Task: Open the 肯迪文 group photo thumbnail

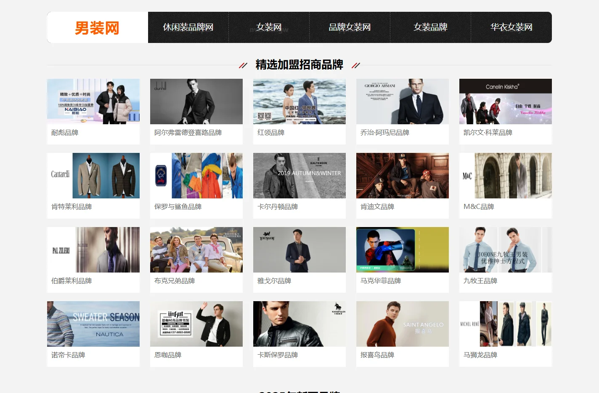Action: pos(403,176)
